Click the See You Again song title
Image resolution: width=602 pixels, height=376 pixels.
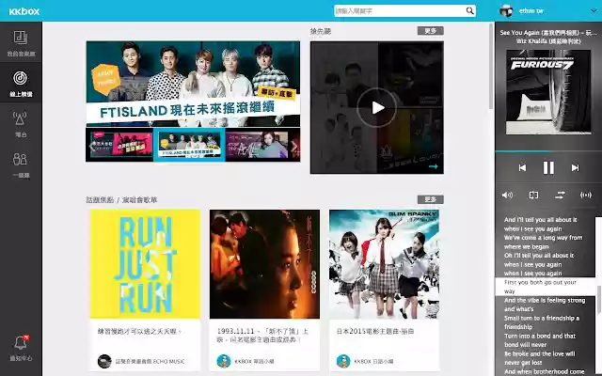click(548, 33)
